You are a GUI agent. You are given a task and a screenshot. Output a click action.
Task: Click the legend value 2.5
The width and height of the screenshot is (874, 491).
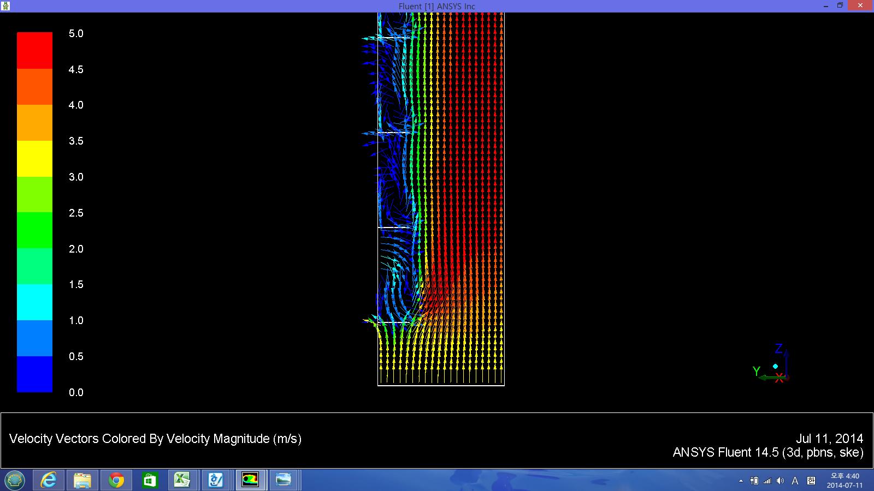point(76,213)
